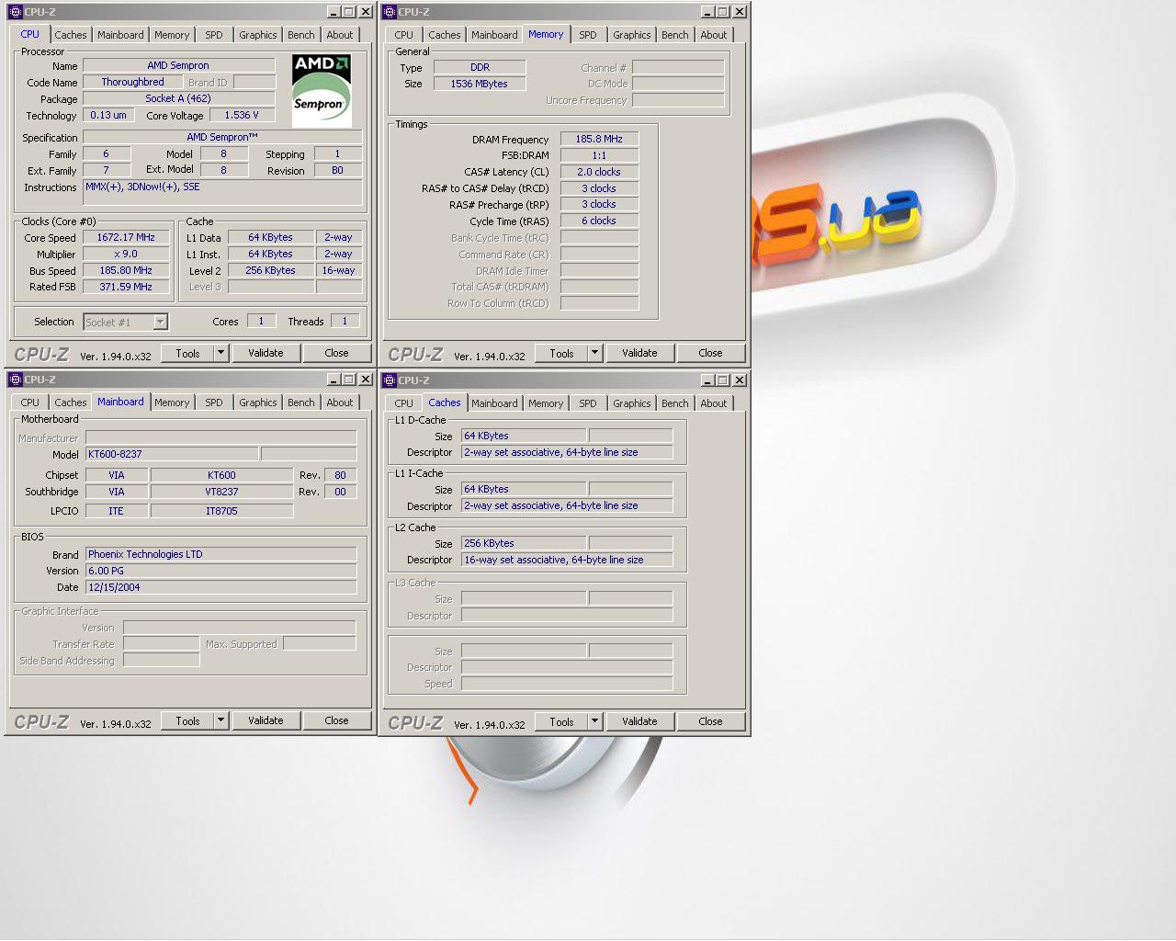The image size is (1176, 941).
Task: Click the Cycle Time (tRAS) value 6 clocks
Action: pos(599,221)
